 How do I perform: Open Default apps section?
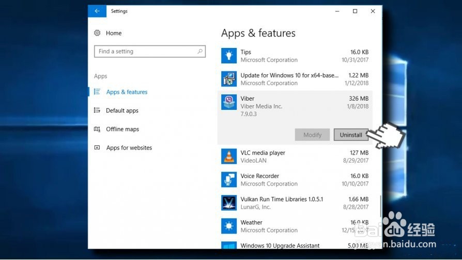pos(122,110)
